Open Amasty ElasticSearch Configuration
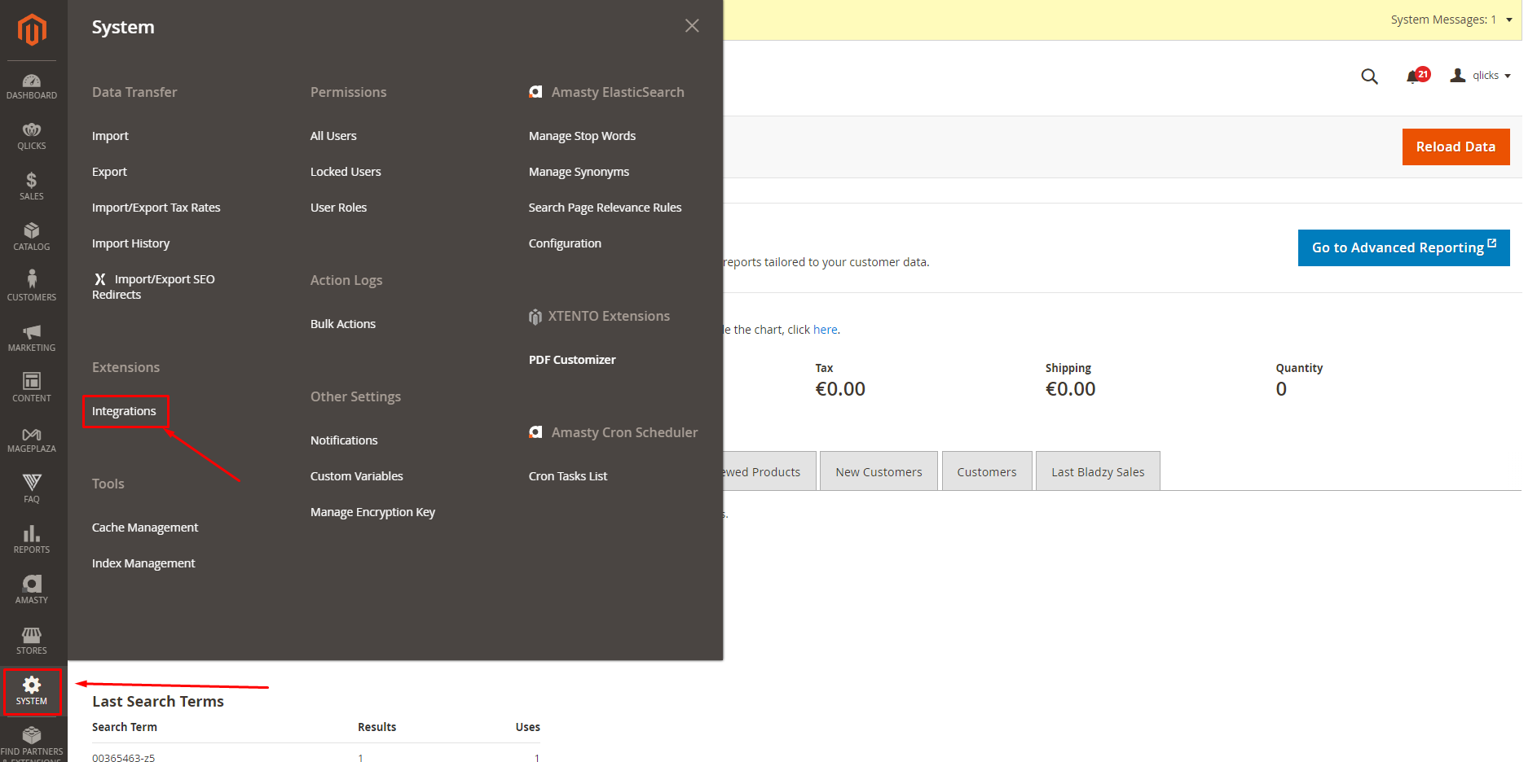The image size is (1537, 762). (x=565, y=243)
